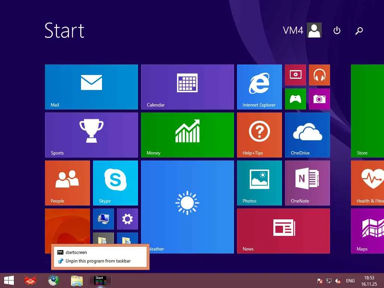The width and height of the screenshot is (384, 288).
Task: Click the Windows Start button on taskbar
Action: [x=9, y=280]
